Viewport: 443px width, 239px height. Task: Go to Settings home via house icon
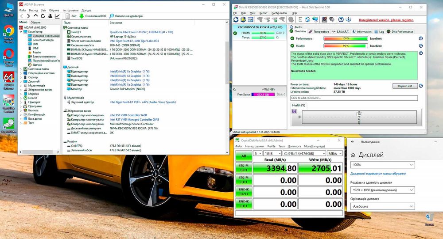(353, 155)
